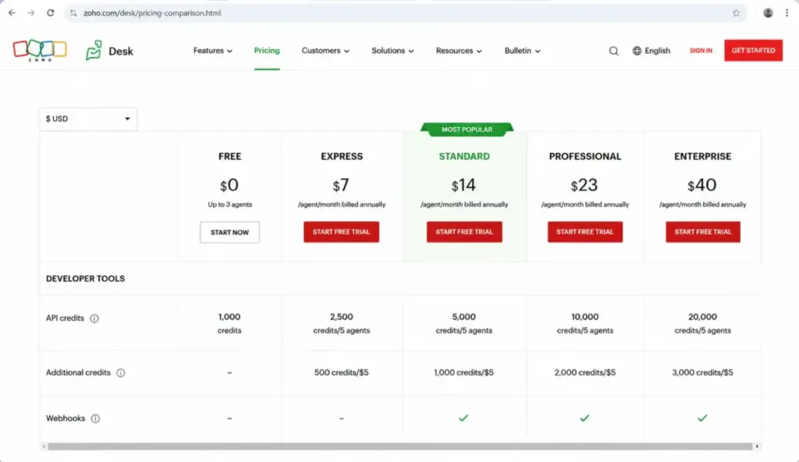View site information icon in address bar

click(x=73, y=12)
